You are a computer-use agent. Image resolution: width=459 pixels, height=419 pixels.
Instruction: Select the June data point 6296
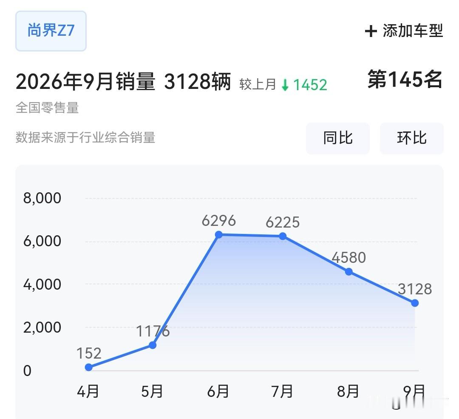coord(219,235)
